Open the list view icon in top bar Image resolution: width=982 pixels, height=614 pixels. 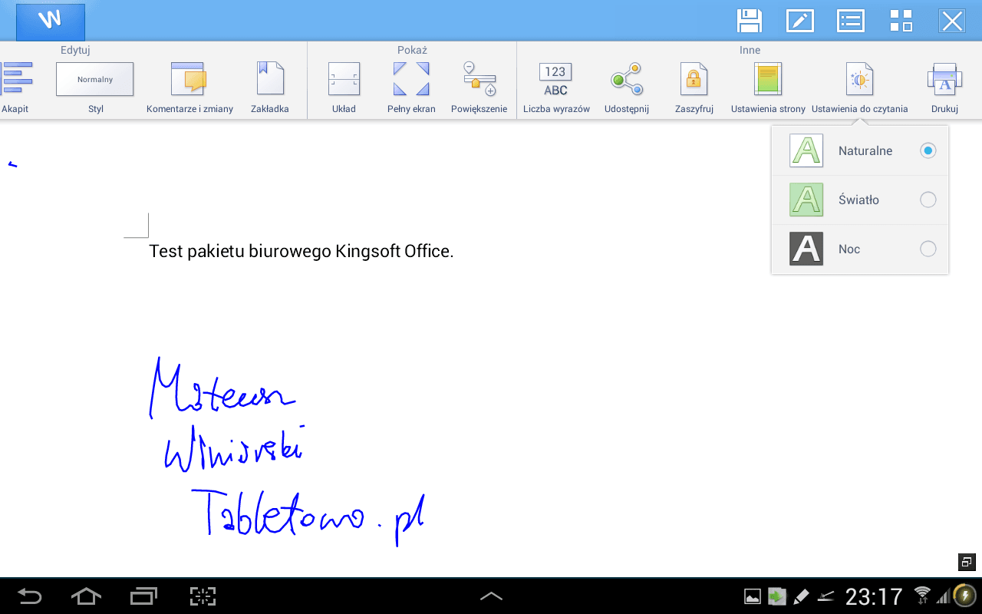[851, 21]
